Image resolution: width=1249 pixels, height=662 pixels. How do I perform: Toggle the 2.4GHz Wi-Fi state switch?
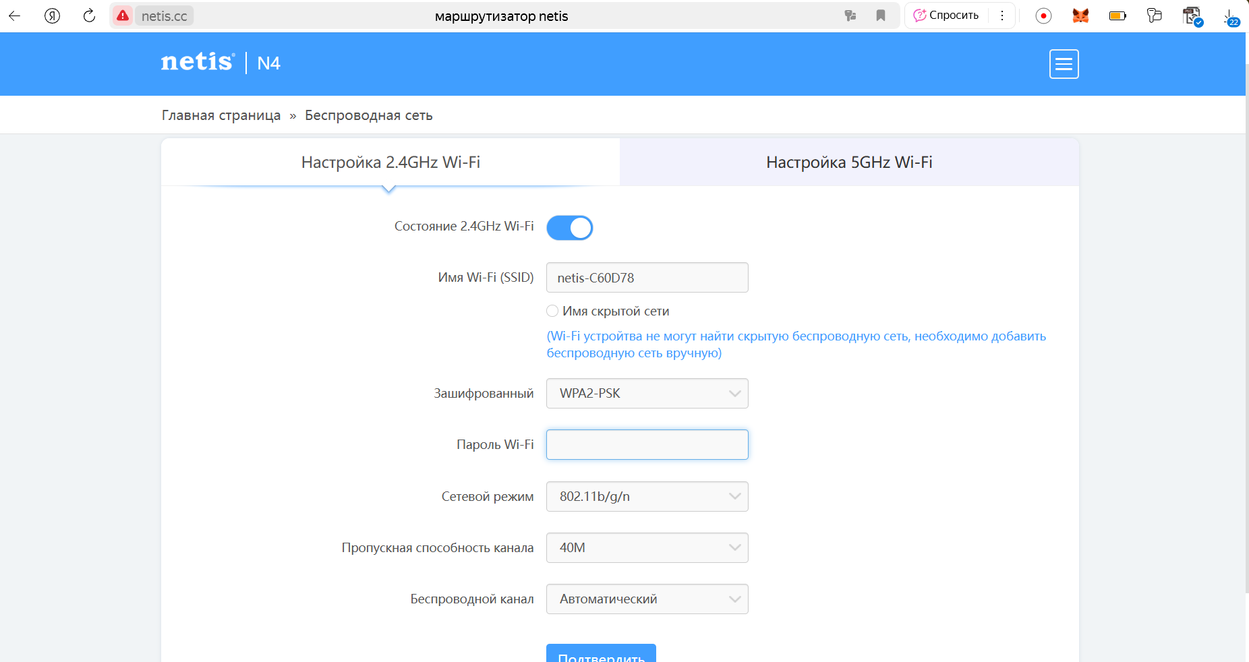[x=570, y=228]
